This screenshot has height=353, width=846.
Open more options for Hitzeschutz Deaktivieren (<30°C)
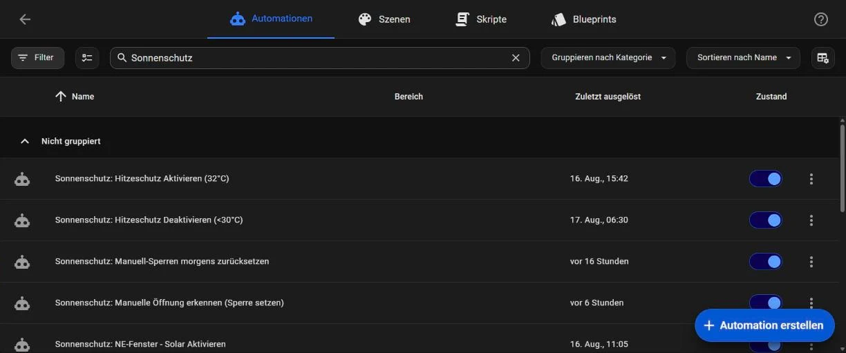coord(811,220)
